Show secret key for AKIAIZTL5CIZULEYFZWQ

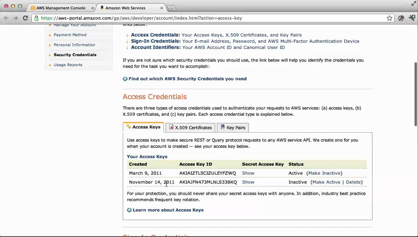tap(248, 173)
